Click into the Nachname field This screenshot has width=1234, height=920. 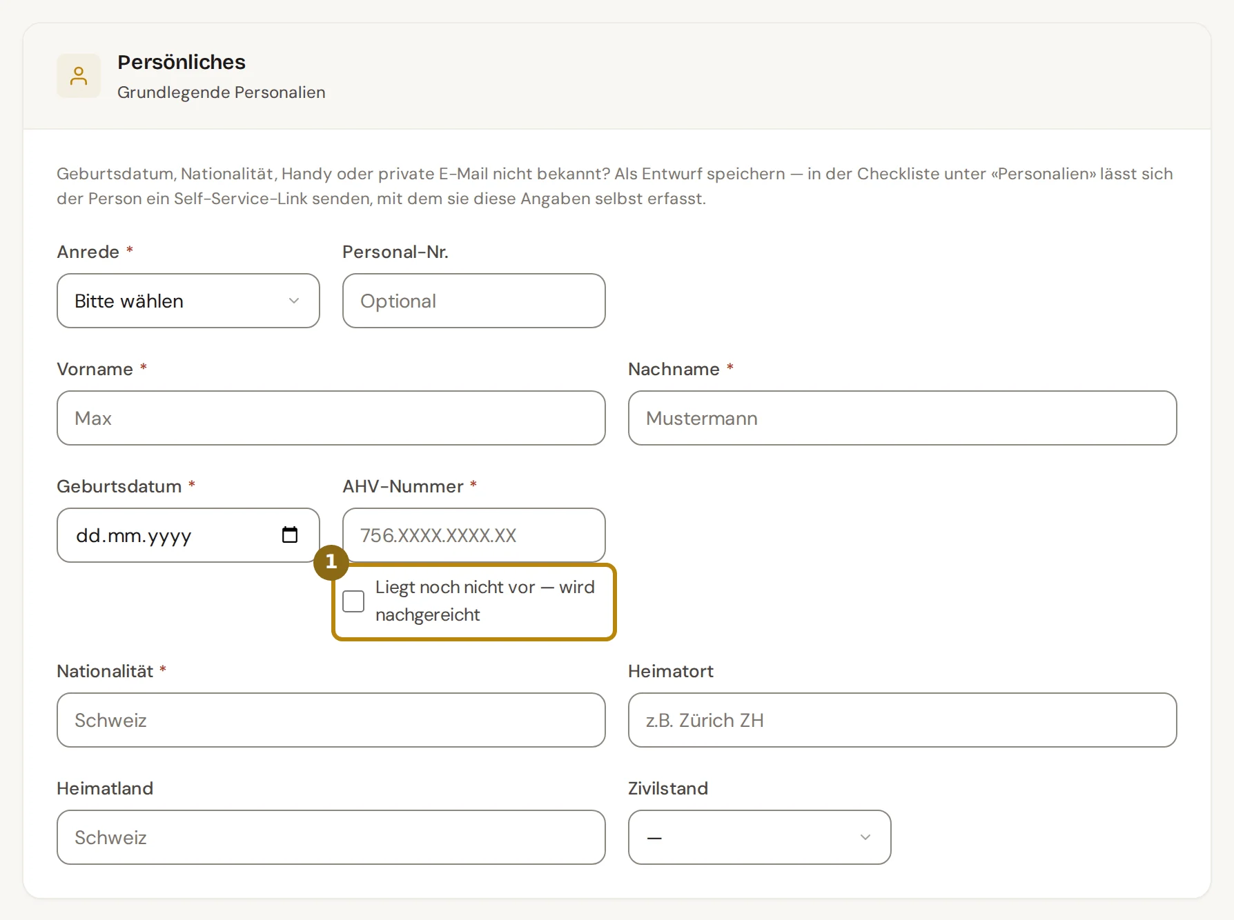tap(903, 418)
